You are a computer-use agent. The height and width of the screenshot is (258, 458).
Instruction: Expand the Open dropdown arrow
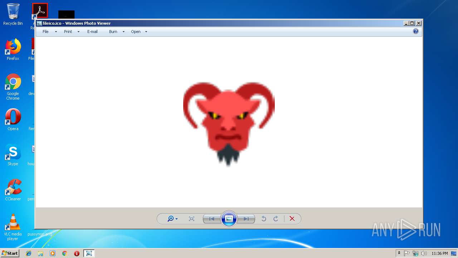(x=146, y=32)
